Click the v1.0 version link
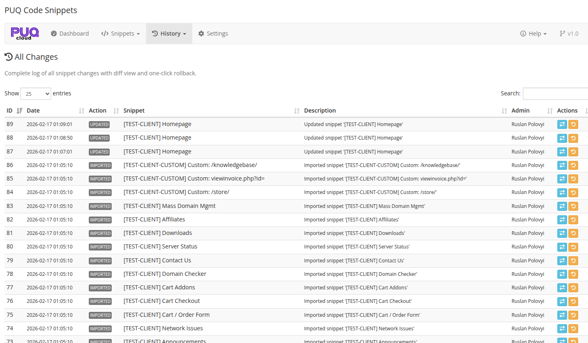This screenshot has height=343, width=588. (572, 34)
